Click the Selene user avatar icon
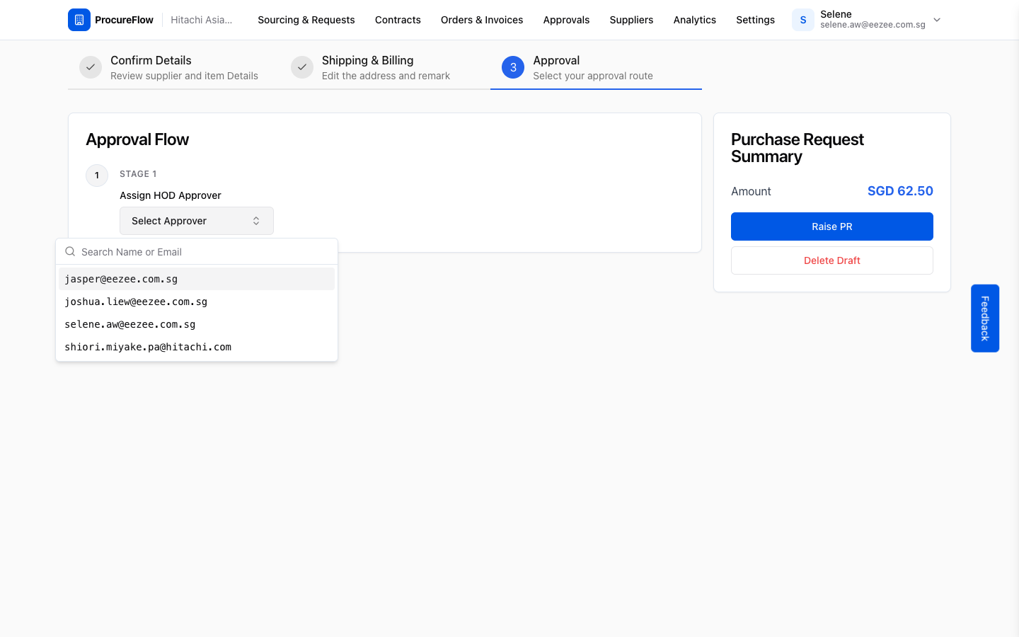This screenshot has width=1019, height=637. (803, 20)
